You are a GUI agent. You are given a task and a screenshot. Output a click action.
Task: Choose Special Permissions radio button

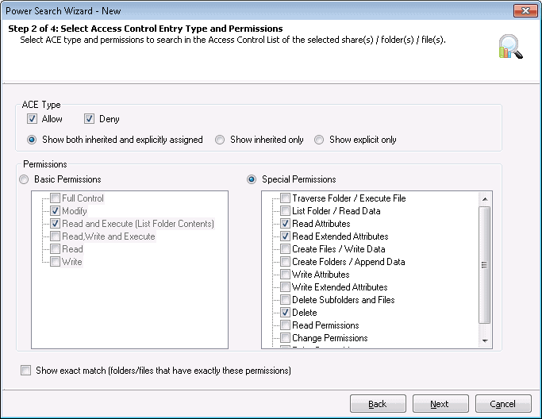pyautogui.click(x=252, y=179)
